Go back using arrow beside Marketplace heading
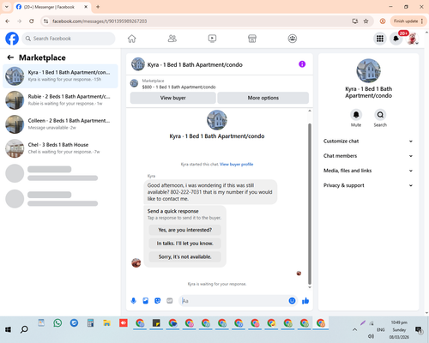Screen dimensions: 429x343 pyautogui.click(x=10, y=57)
